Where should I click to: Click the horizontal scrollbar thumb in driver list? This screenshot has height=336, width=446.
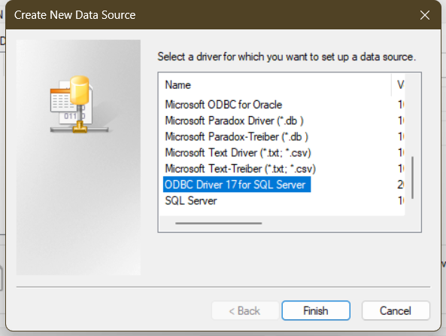point(218,224)
